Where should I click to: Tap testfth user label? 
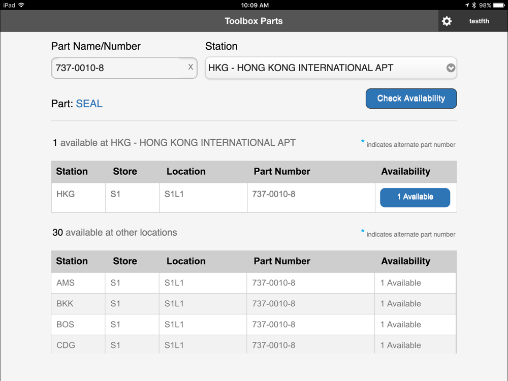point(479,21)
